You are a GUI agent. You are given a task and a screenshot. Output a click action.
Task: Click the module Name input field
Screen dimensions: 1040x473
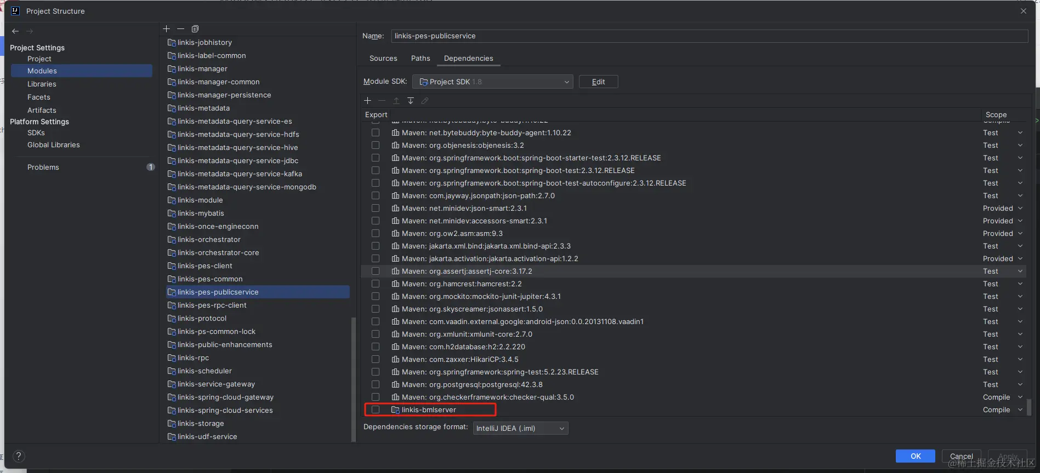[709, 36]
